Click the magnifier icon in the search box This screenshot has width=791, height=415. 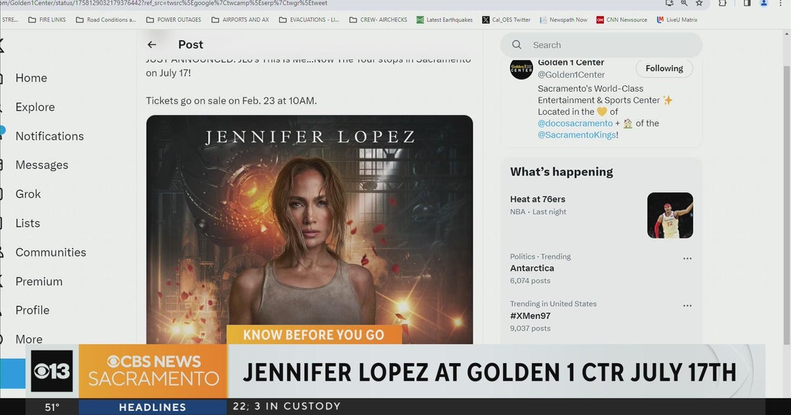point(517,45)
